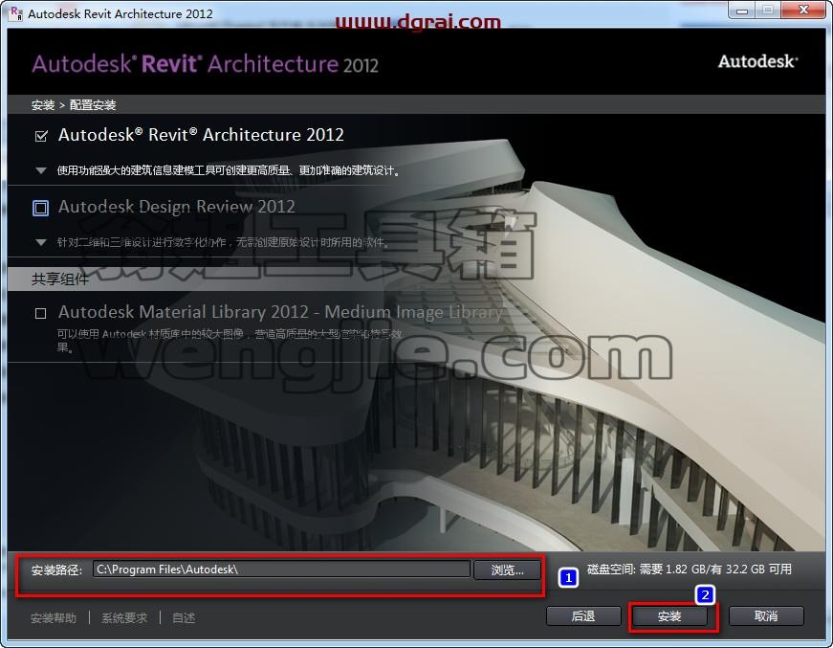This screenshot has width=833, height=648.
Task: Expand Revit Architecture 2012 description arrow
Action: (41, 170)
